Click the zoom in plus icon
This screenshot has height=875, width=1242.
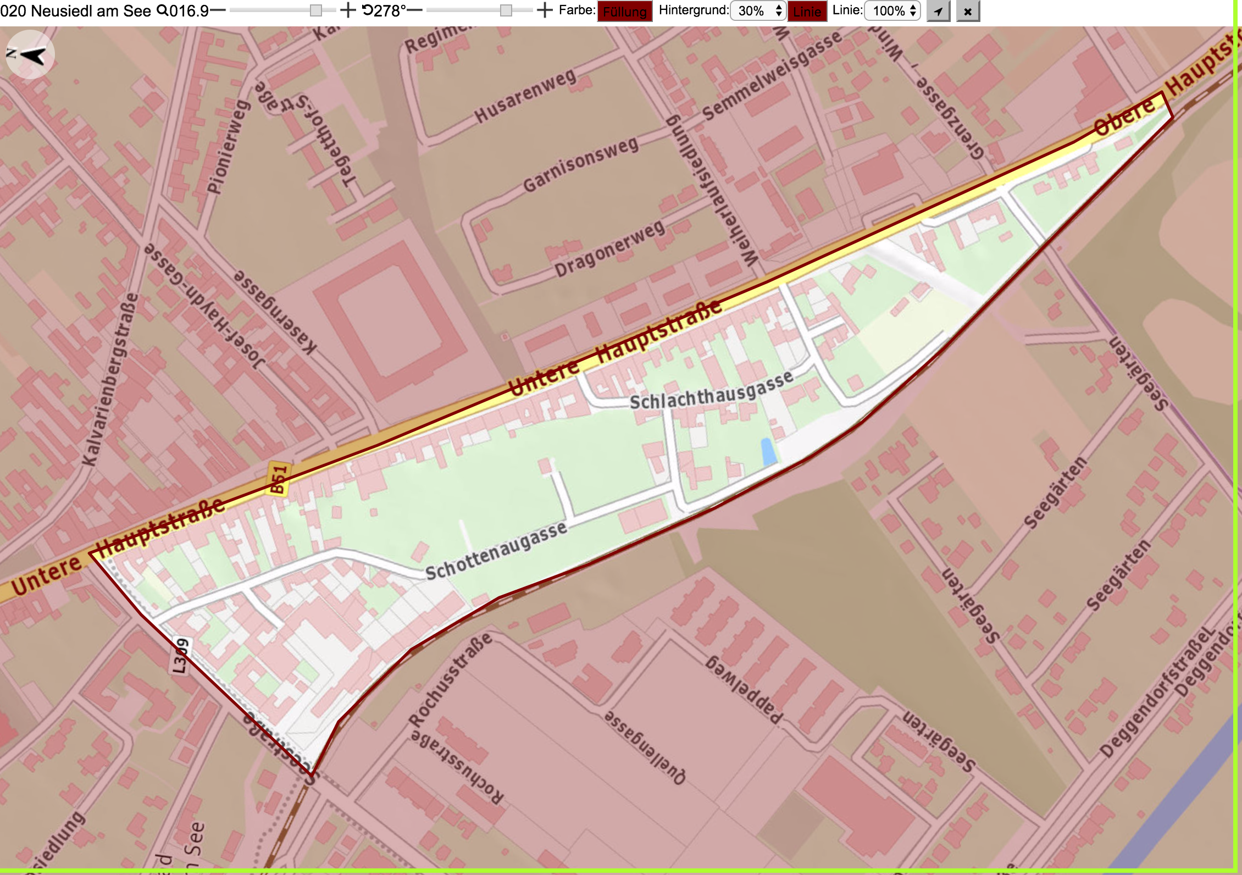347,10
